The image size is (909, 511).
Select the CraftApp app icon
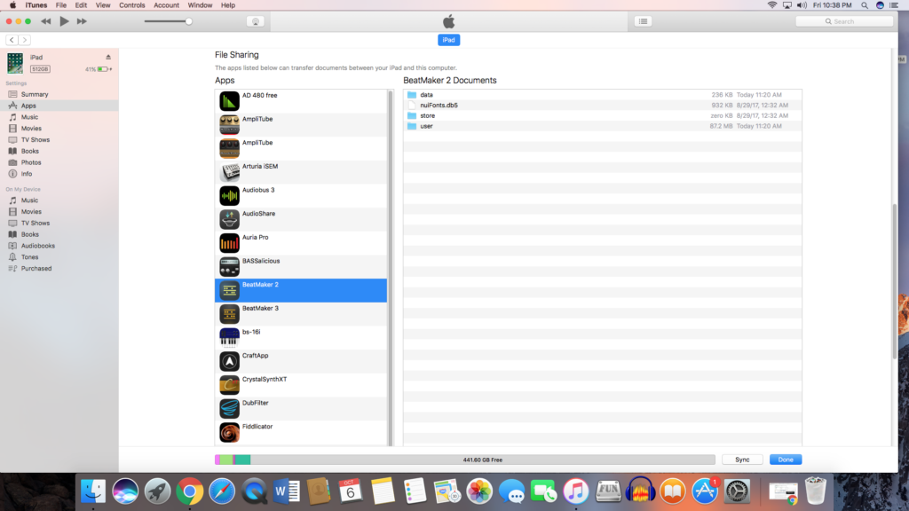(229, 362)
